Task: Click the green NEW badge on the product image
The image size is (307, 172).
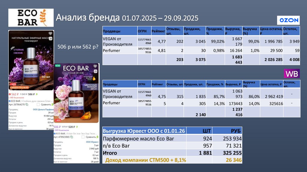Action: coord(58,66)
